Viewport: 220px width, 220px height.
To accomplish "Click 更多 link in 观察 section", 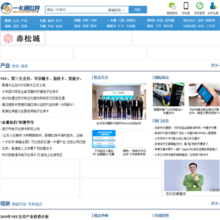I will click(215, 204).
